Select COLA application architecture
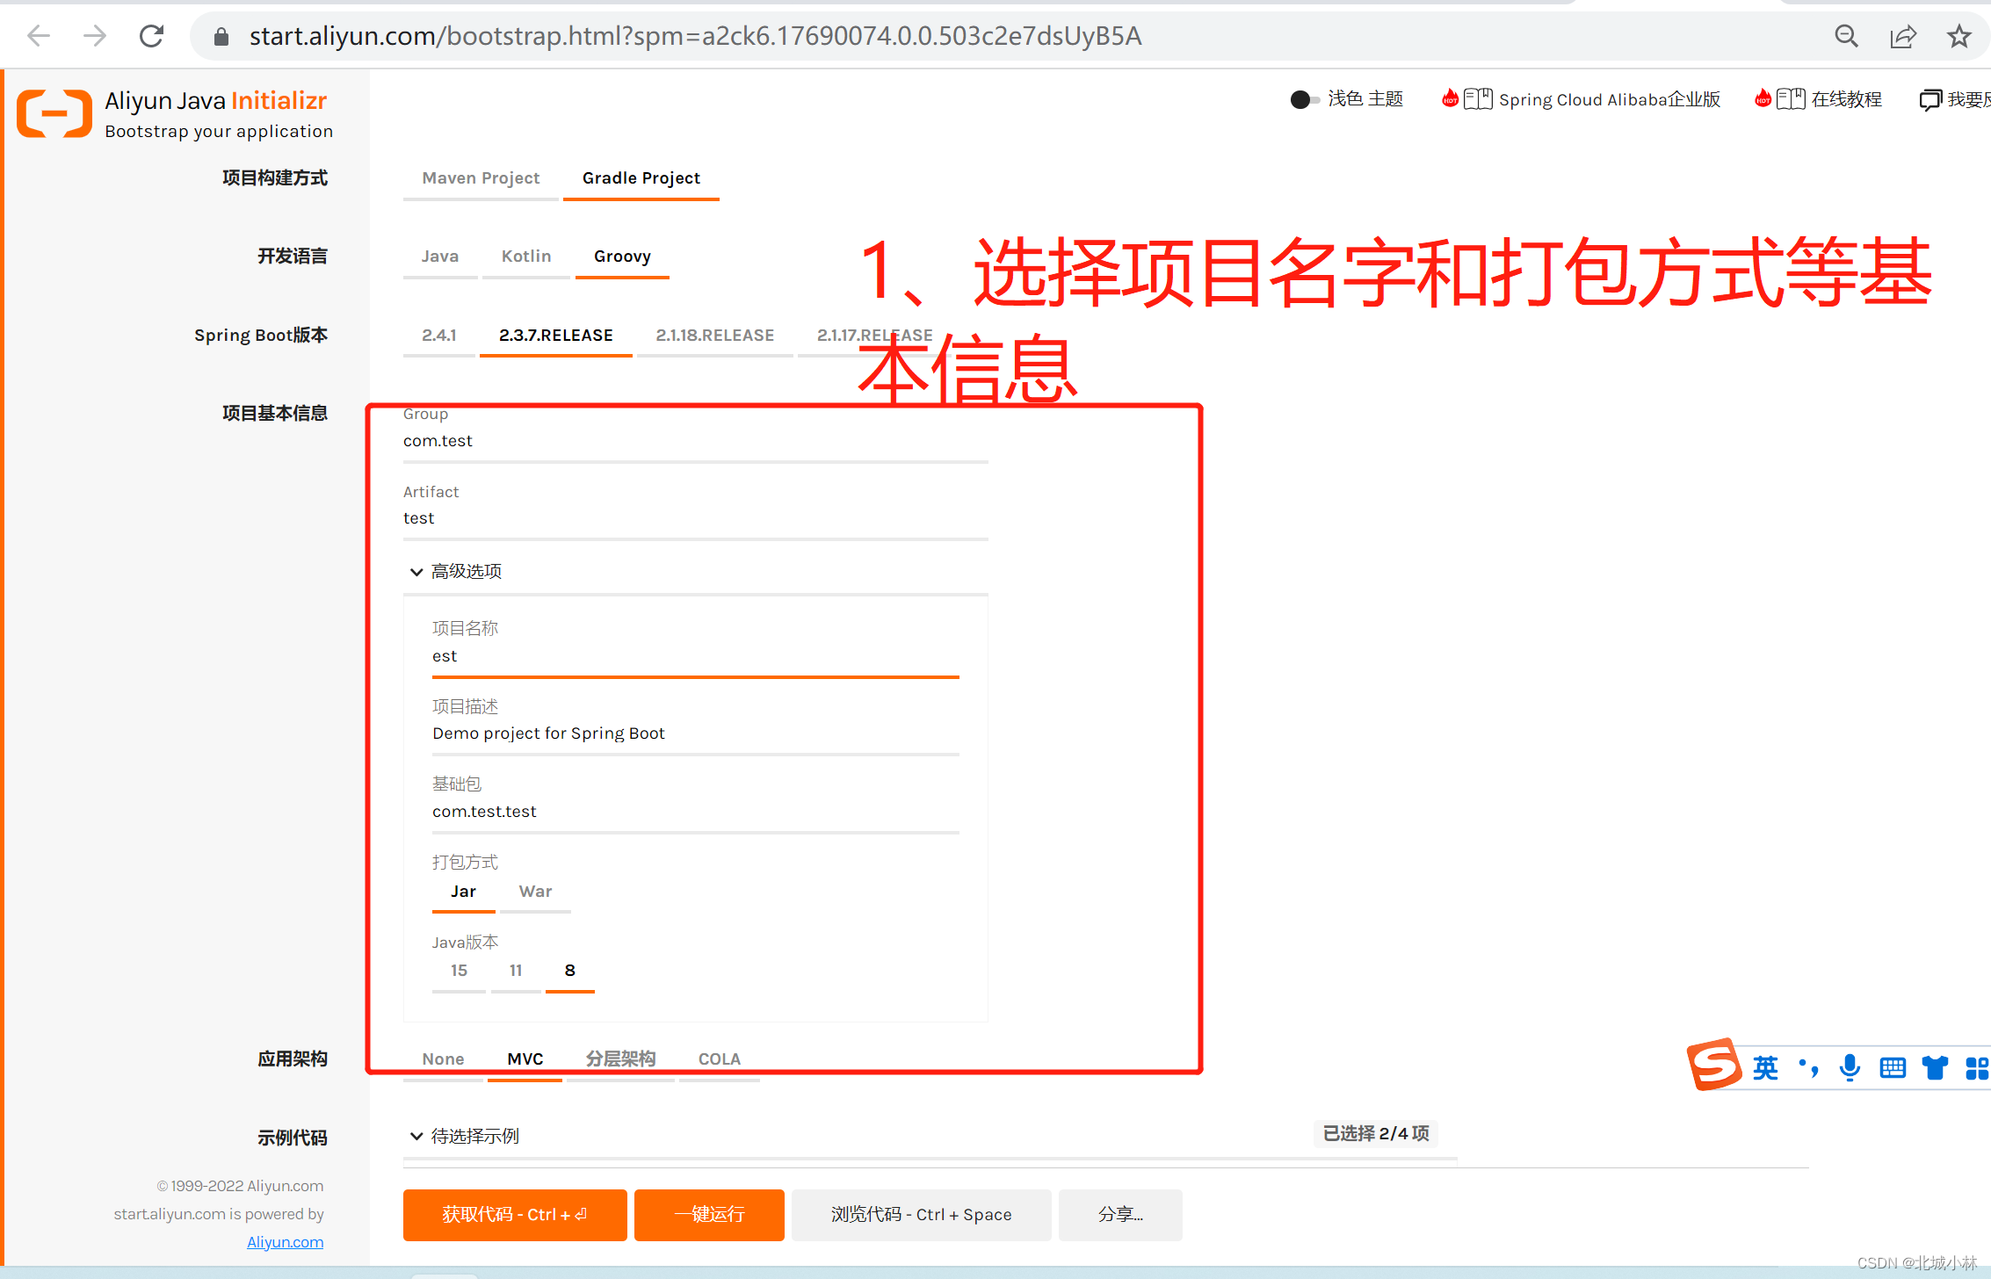The width and height of the screenshot is (1991, 1279). [720, 1059]
